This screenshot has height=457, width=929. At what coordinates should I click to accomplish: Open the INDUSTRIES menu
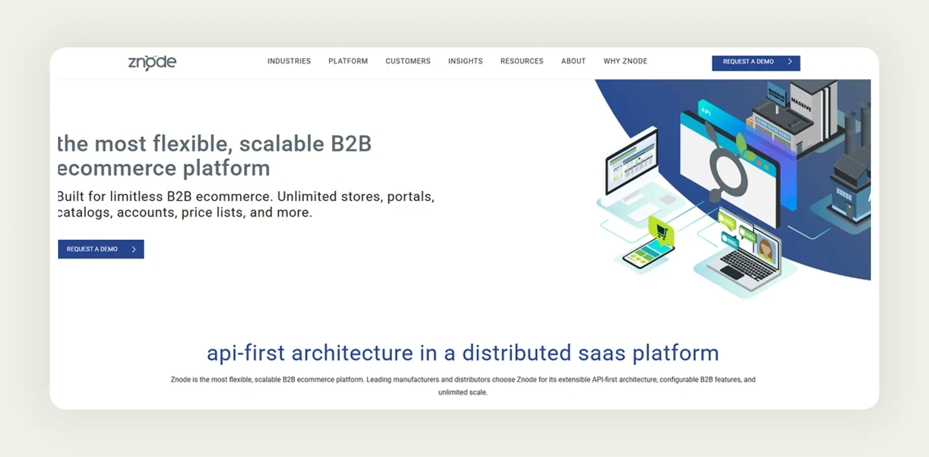pyautogui.click(x=289, y=61)
